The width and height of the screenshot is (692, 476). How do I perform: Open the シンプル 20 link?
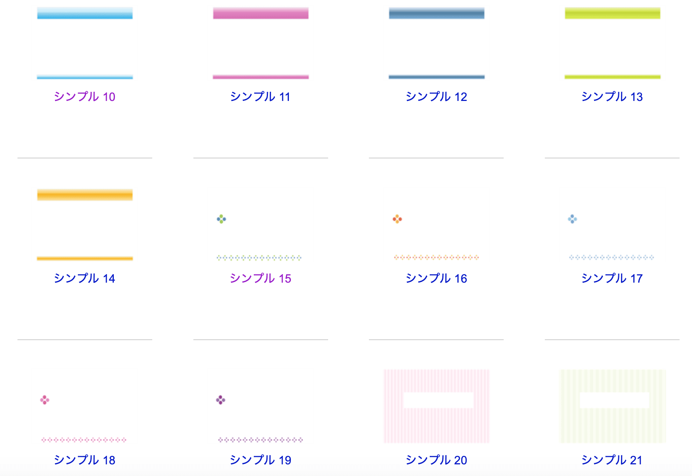436,460
